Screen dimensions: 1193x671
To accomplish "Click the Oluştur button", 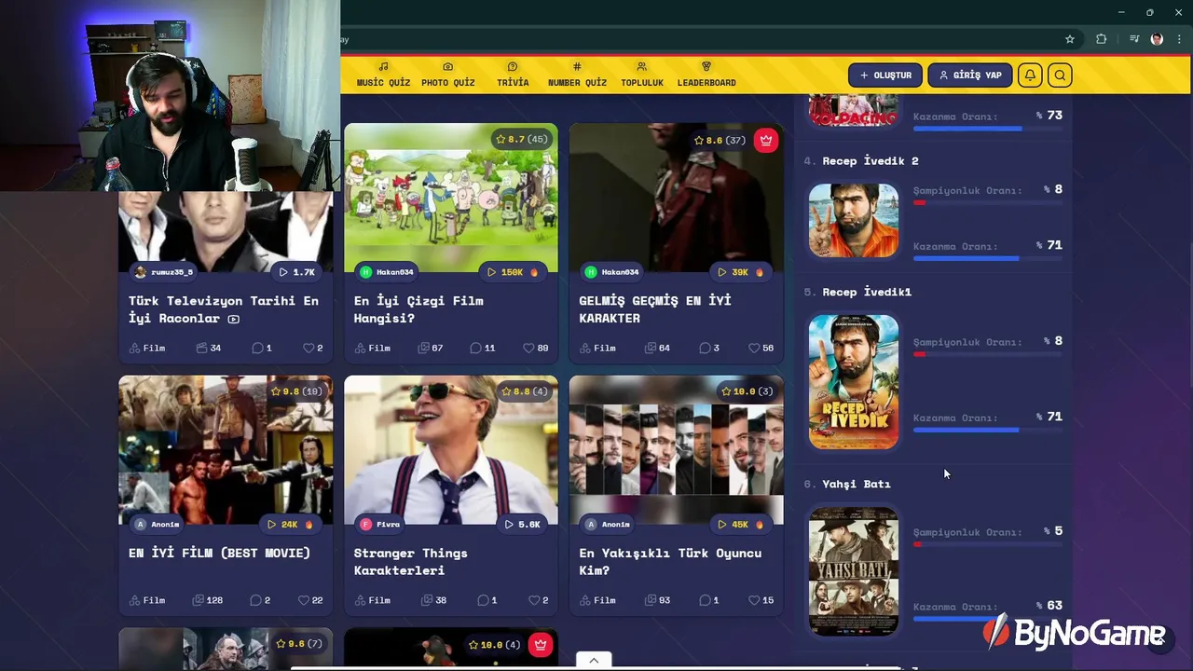I will coord(885,75).
